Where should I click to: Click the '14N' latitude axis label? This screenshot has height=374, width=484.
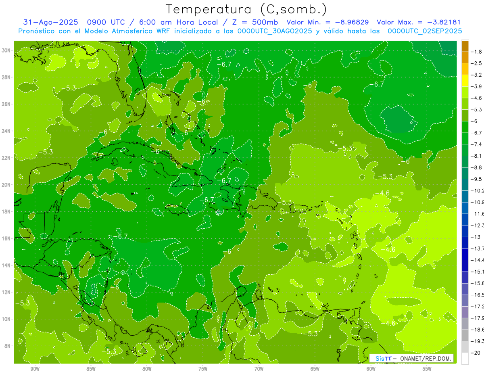[7, 265]
